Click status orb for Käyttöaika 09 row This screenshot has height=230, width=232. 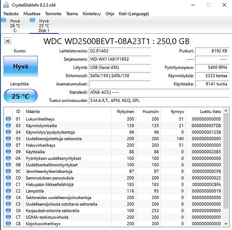pyautogui.click(x=8, y=151)
